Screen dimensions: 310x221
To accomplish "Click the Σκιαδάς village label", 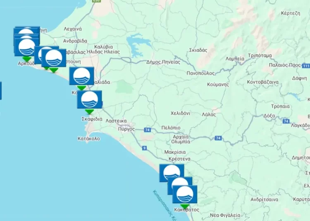I will point(198,50).
